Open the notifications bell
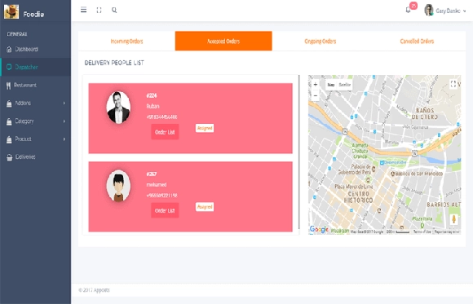The image size is (473, 304). 408,10
